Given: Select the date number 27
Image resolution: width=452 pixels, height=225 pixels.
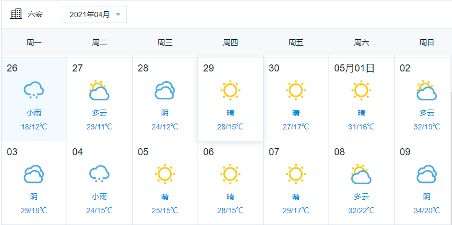Looking at the screenshot, I should [77, 68].
